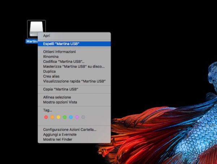Click the Duplica menu entry
The image size is (217, 164).
[50, 71]
